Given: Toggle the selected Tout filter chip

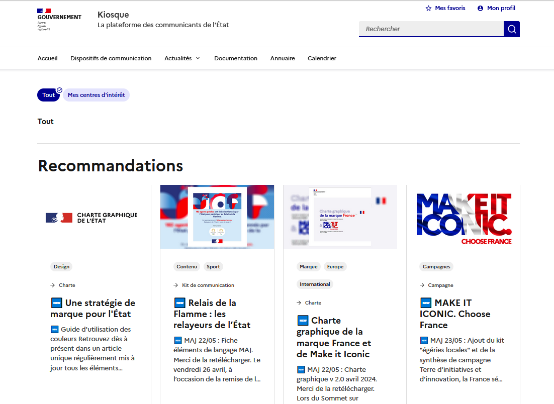Looking at the screenshot, I should click(x=49, y=95).
